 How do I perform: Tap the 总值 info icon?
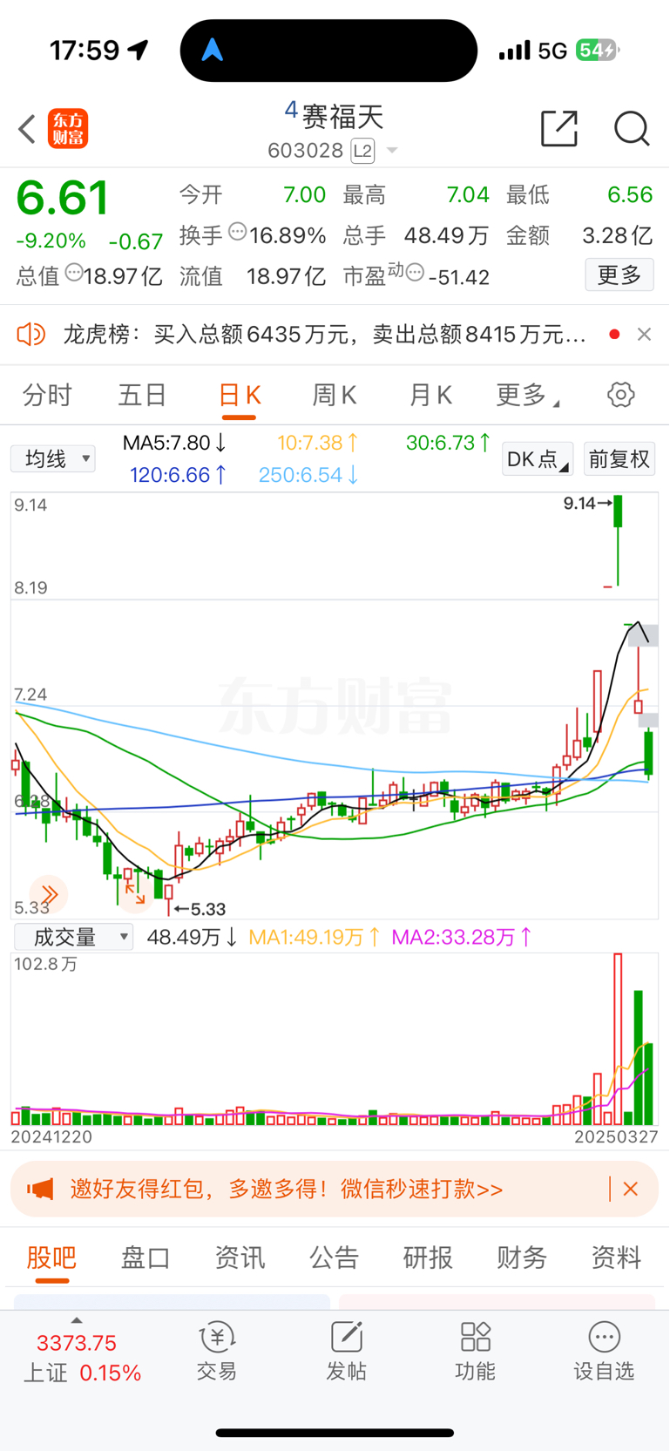coord(74,273)
